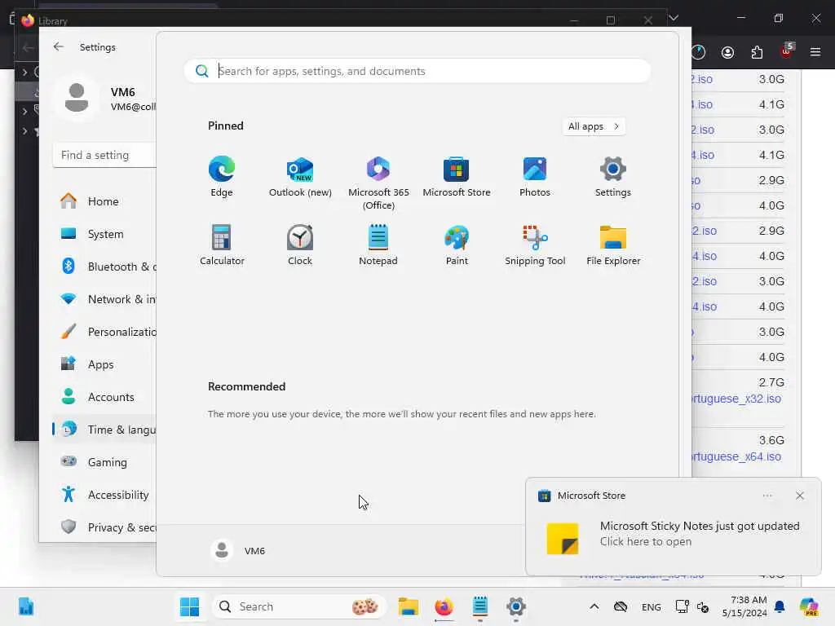Open Accessibility settings category
Image resolution: width=835 pixels, height=626 pixels.
pos(104,495)
